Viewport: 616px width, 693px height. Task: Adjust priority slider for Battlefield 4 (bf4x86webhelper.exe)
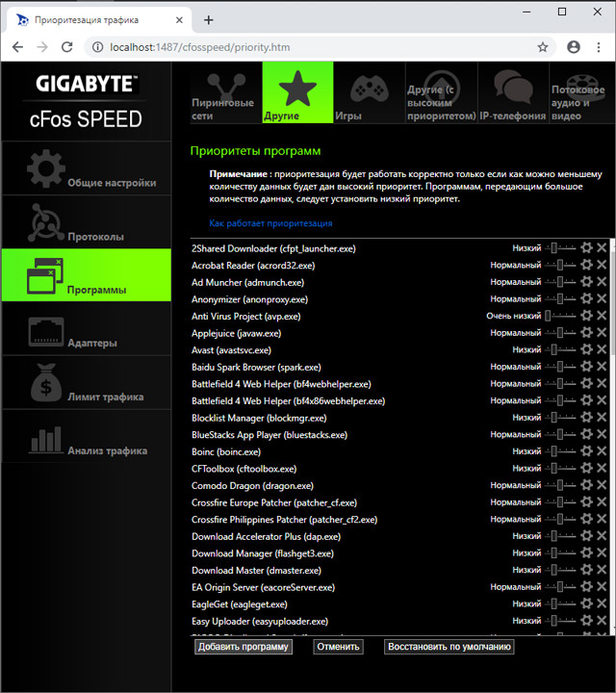point(560,400)
